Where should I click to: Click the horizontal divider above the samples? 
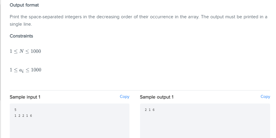pos(140,91)
